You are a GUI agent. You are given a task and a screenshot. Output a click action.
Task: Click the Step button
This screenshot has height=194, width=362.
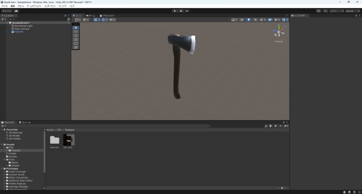coord(187,11)
